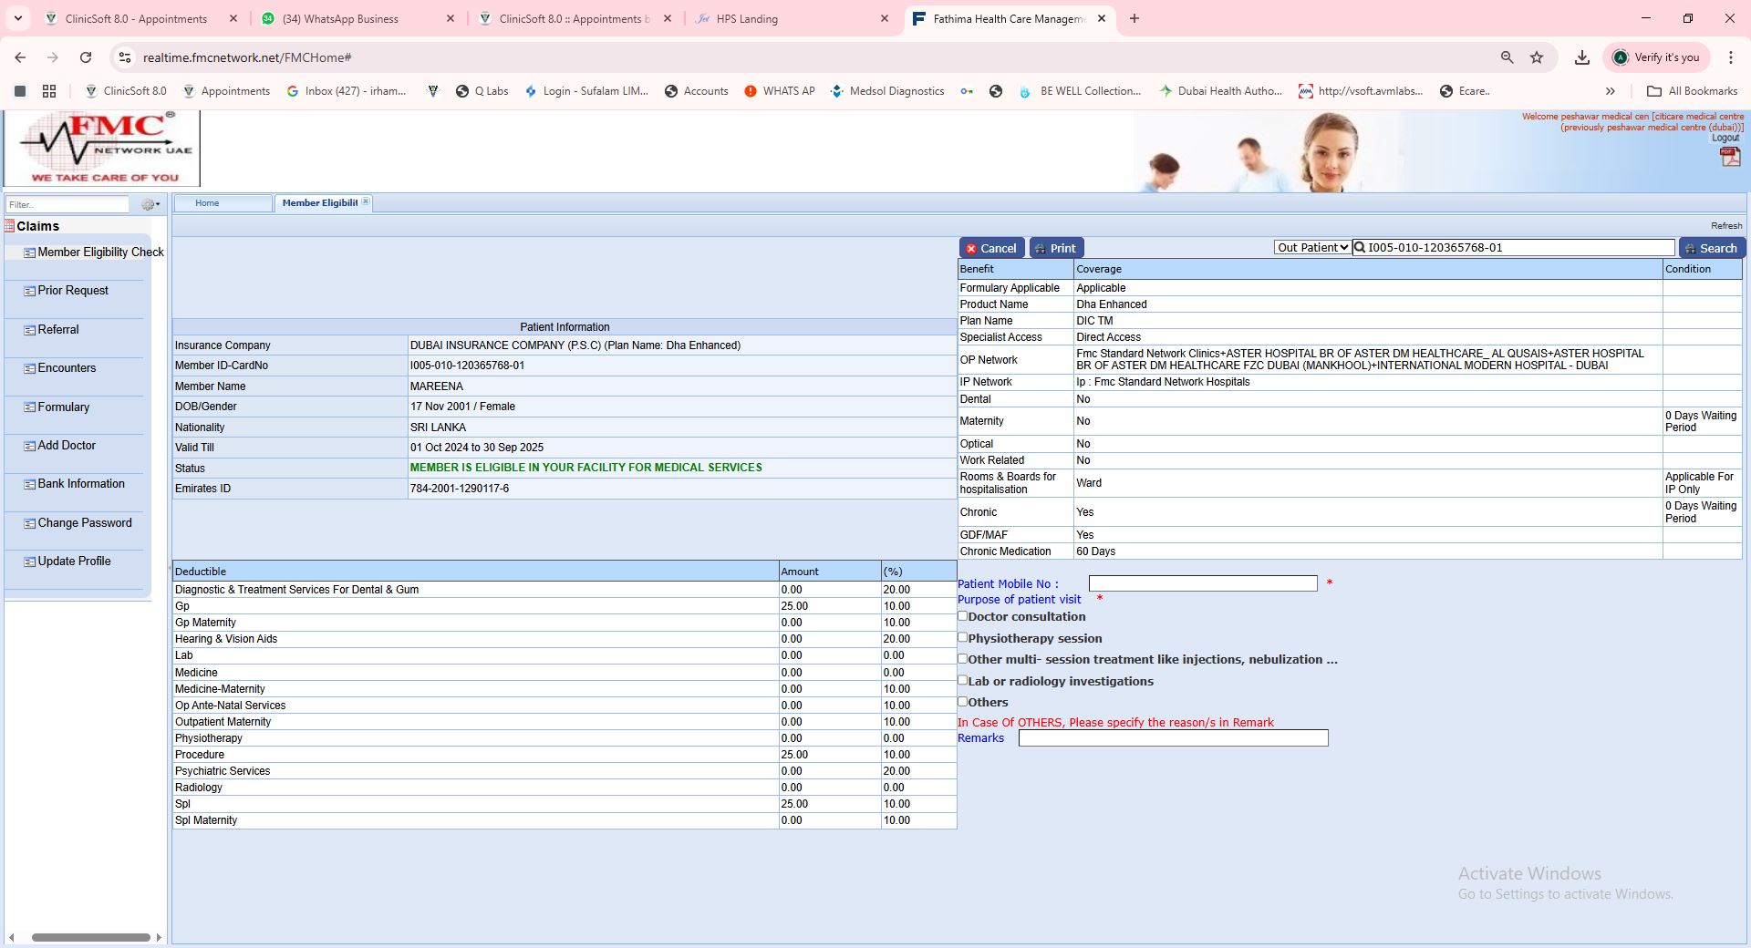Image resolution: width=1751 pixels, height=948 pixels.
Task: Switch to the Home tab
Action: click(207, 203)
